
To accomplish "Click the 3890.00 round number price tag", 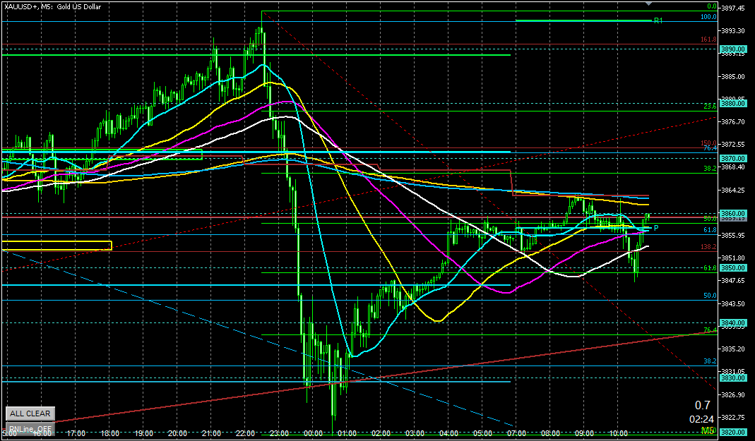I will 733,49.
